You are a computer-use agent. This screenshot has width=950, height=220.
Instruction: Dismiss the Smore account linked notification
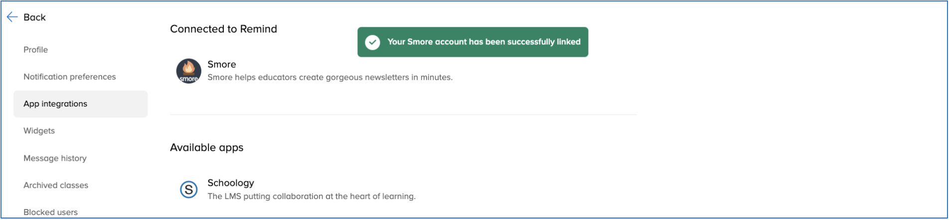pyautogui.click(x=473, y=42)
